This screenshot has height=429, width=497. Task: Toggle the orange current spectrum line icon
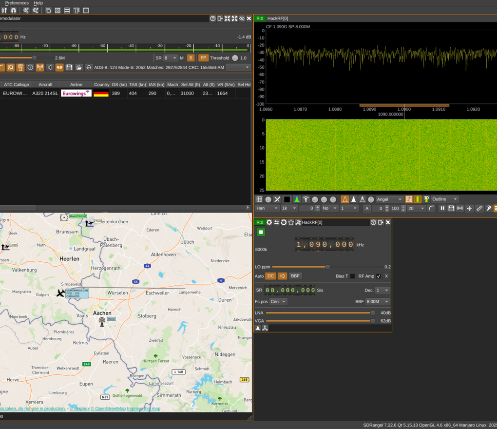[344, 199]
